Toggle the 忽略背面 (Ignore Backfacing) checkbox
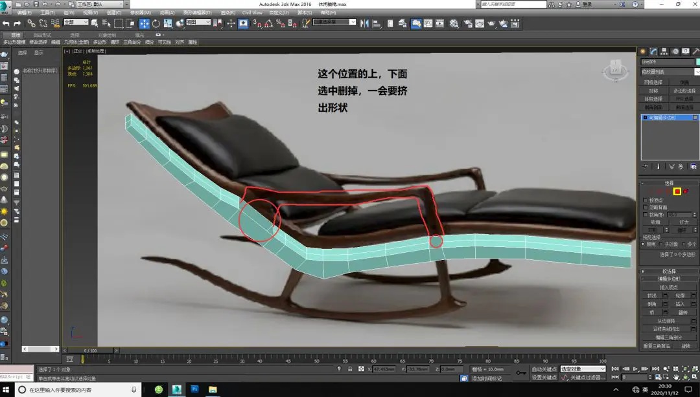This screenshot has height=397, width=700. pyautogui.click(x=645, y=207)
